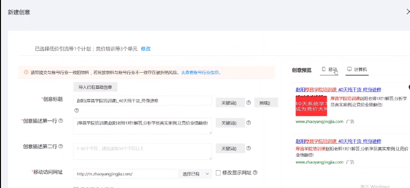Click the 新建创意 dialog title
The height and width of the screenshot is (188, 410).
coord(19,13)
